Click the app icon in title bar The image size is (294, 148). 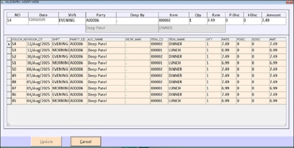click(2, 2)
